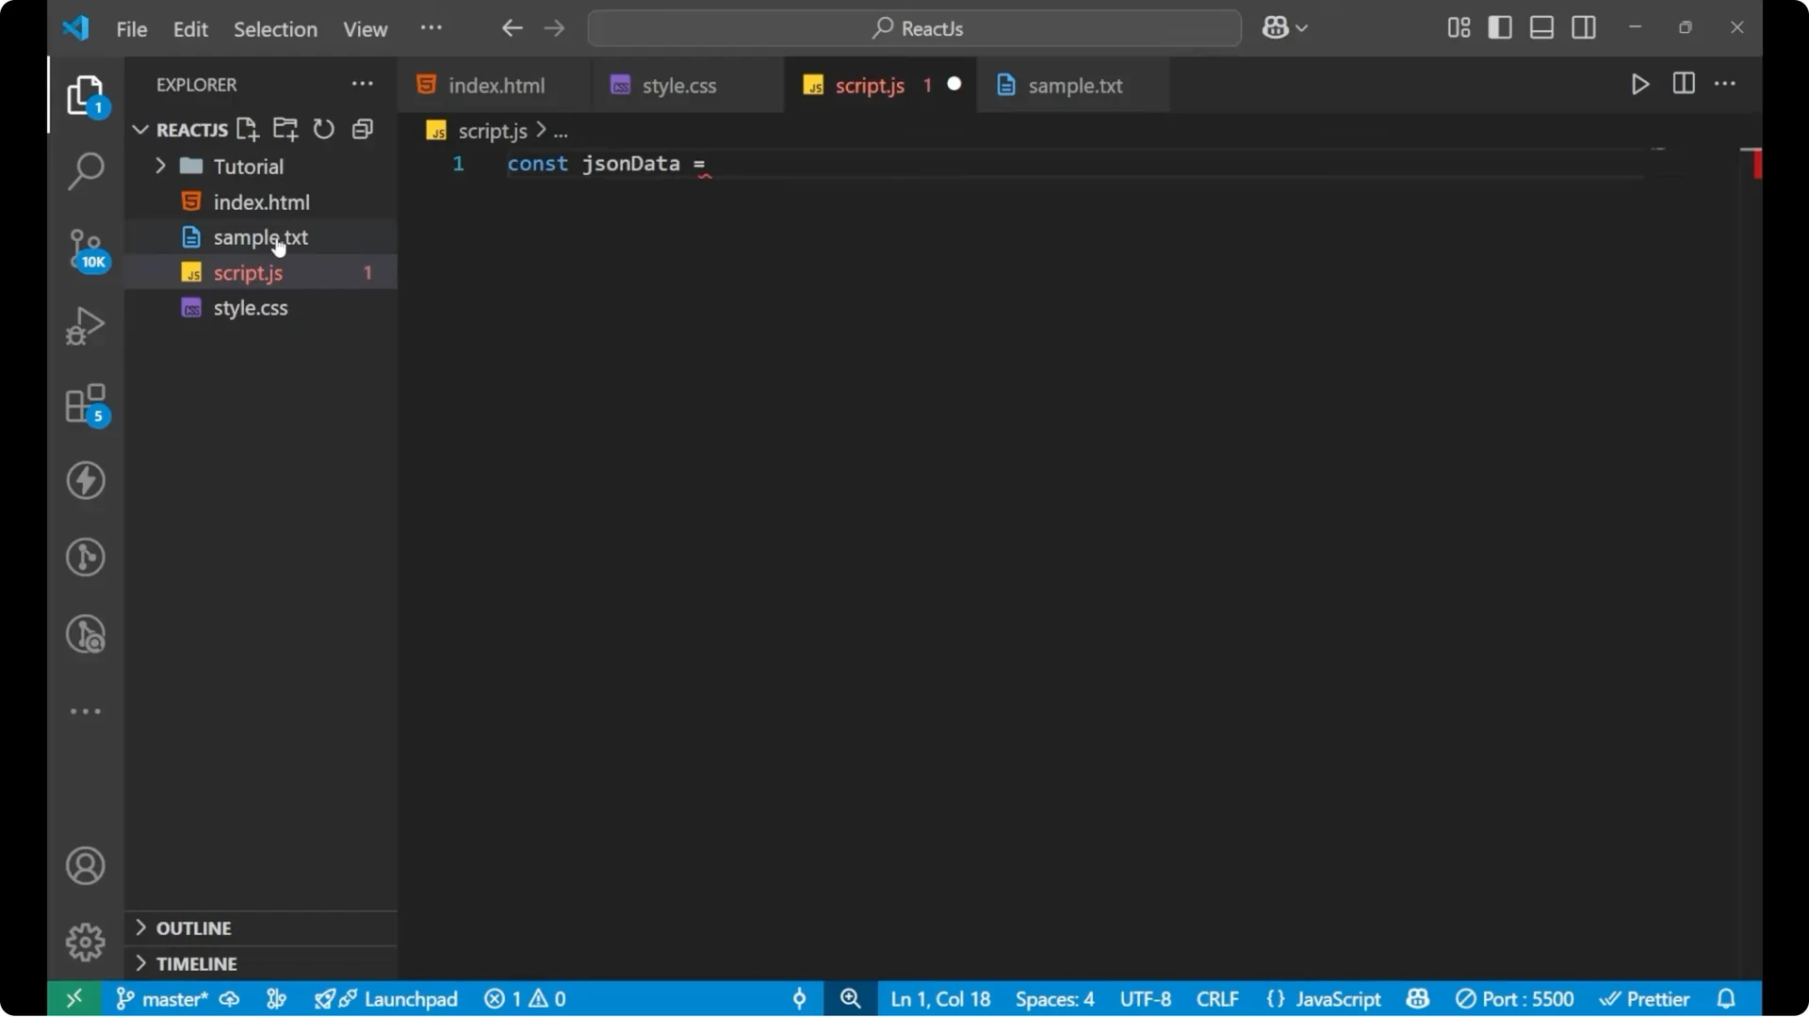Expand the Tutorial folder
Screen dimensions: 1809x1017
(160, 166)
